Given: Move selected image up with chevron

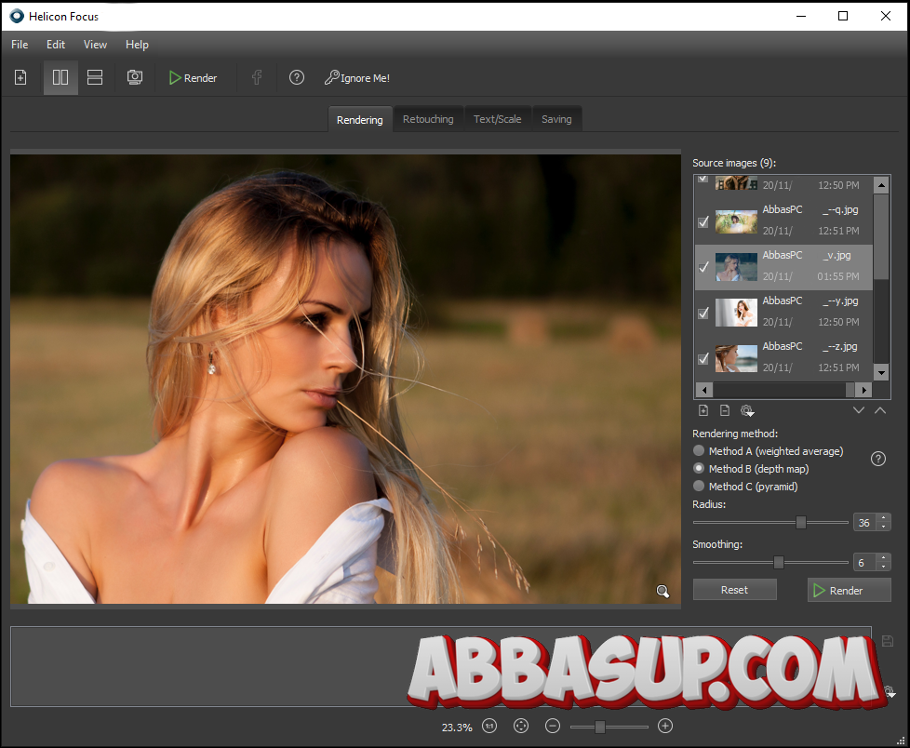Looking at the screenshot, I should click(880, 410).
